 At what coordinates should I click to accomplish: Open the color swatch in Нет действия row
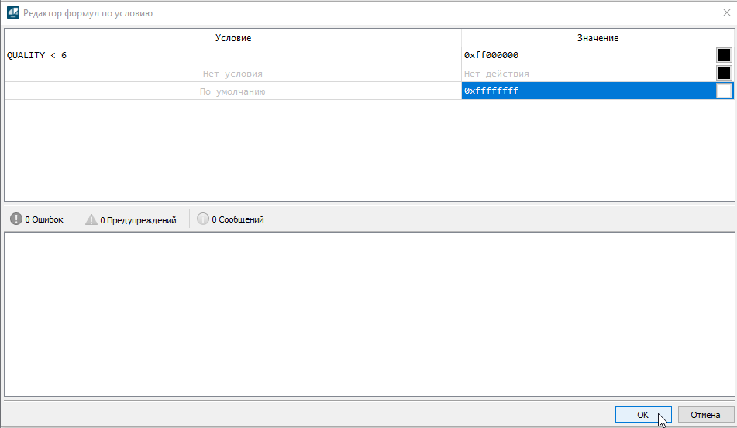724,74
